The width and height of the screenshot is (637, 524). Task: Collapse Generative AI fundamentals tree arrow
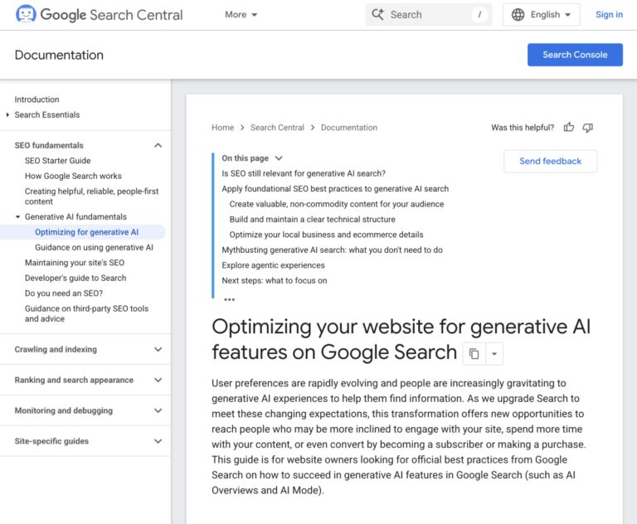[18, 217]
